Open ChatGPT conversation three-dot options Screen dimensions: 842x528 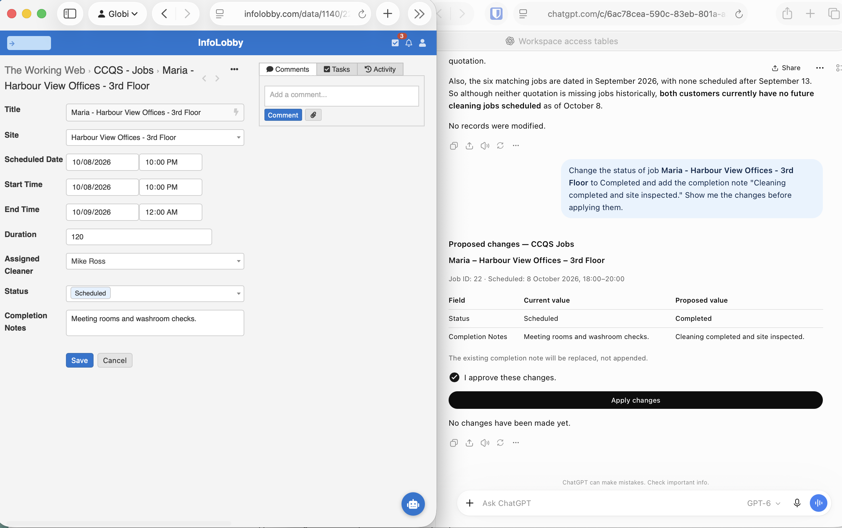click(x=820, y=68)
